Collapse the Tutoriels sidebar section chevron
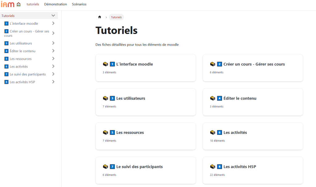This screenshot has width=316, height=187. click(x=53, y=16)
